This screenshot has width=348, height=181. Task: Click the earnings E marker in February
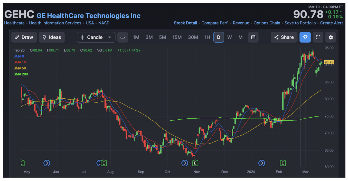[283, 163]
